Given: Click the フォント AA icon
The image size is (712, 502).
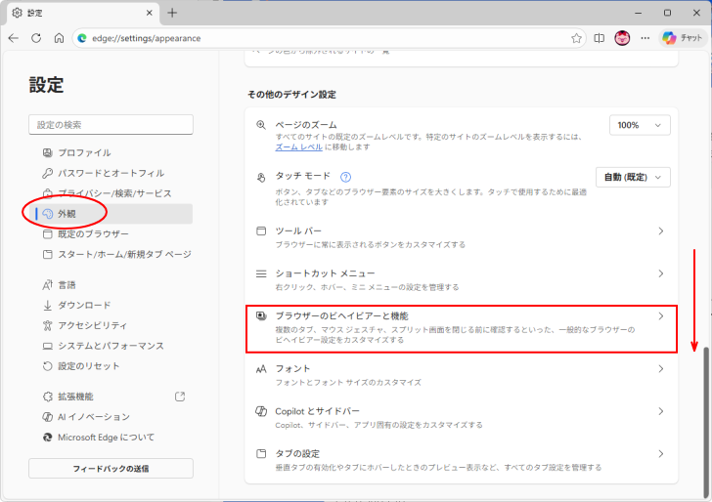Looking at the screenshot, I should pyautogui.click(x=261, y=369).
